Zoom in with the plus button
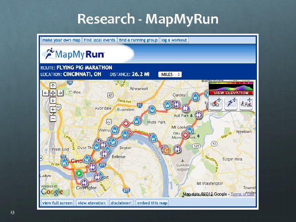Screen dimensions: 296x222 53,109
